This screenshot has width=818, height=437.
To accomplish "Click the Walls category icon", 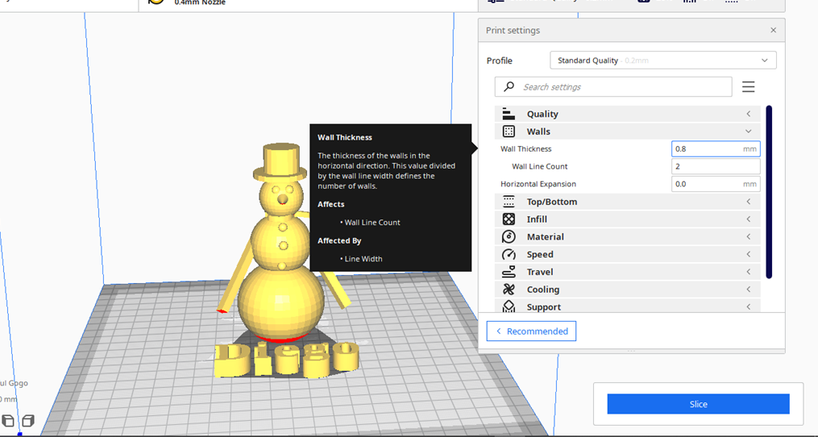I will pos(508,131).
